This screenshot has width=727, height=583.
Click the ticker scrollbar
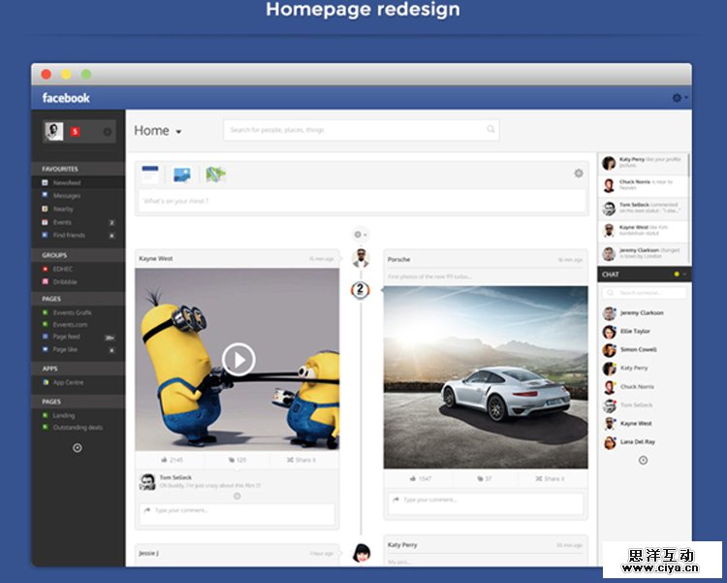point(689,165)
